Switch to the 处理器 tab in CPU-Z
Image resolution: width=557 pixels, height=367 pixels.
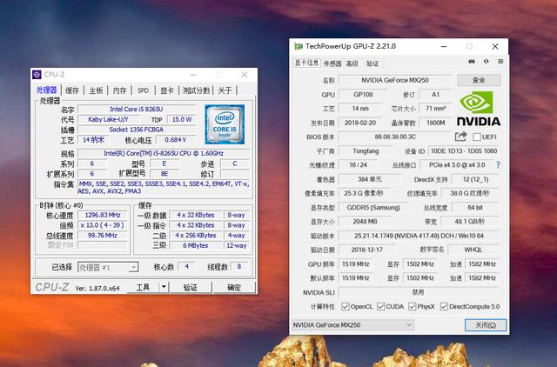pyautogui.click(x=47, y=90)
